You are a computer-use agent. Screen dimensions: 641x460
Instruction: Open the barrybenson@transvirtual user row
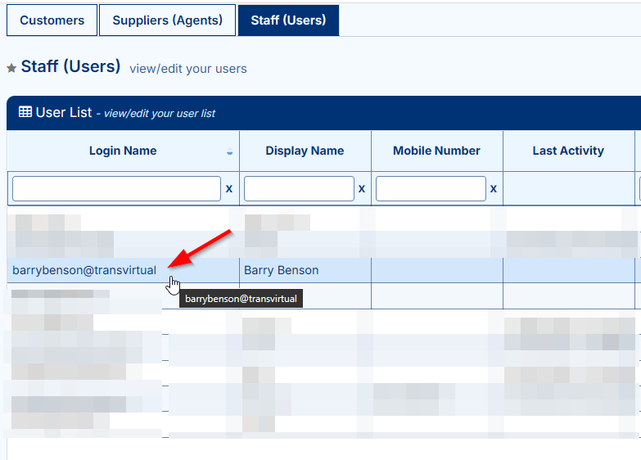coord(84,270)
